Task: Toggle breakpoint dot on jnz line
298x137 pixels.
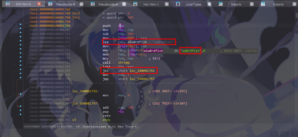Action: (x=21, y=70)
